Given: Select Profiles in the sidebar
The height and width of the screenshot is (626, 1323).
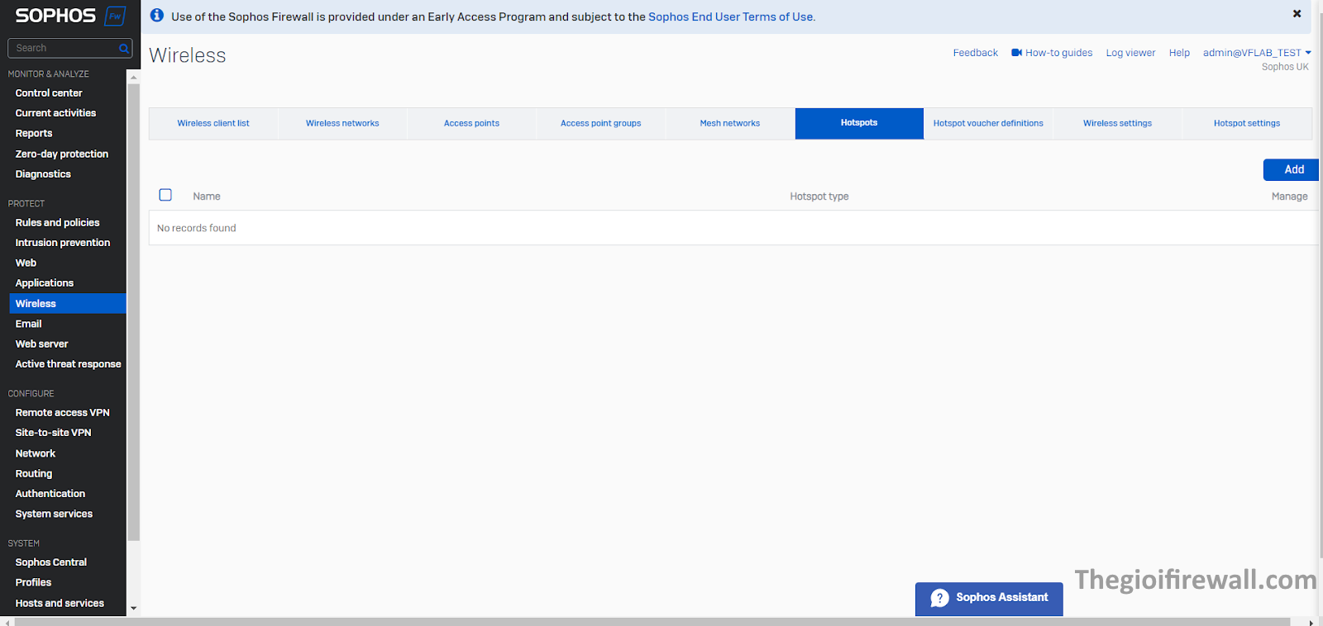Looking at the screenshot, I should click(x=33, y=582).
